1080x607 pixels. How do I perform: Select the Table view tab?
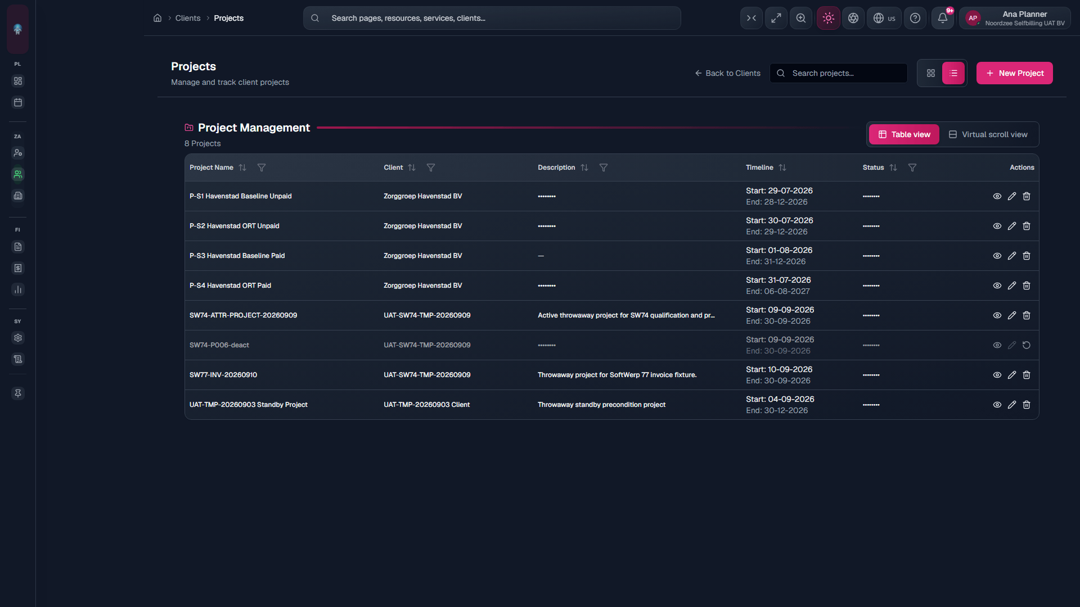904,134
